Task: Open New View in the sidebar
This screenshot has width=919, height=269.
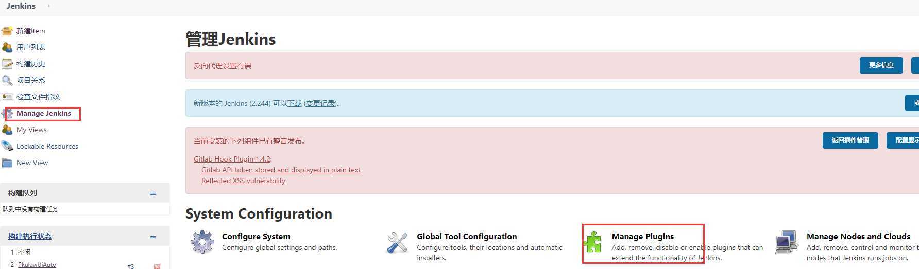Action: (x=32, y=163)
